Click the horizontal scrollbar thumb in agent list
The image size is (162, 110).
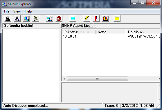[x=98, y=79]
